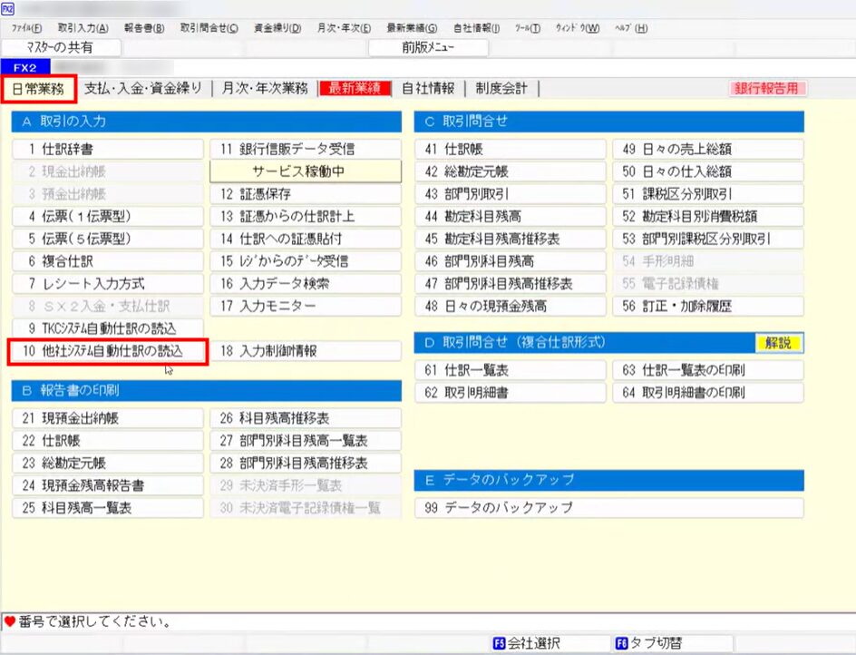Switch to the 支払・入金・資金繰り tab
The height and width of the screenshot is (655, 856).
click(x=142, y=88)
